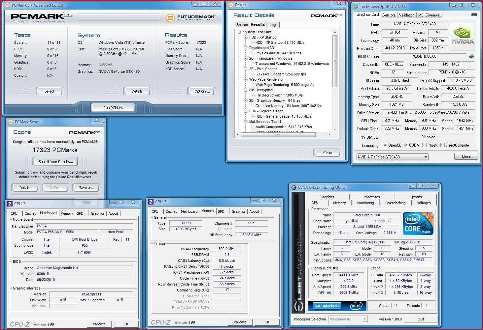Open the MSI Giveaway tab in GPU-Z

click(x=430, y=15)
